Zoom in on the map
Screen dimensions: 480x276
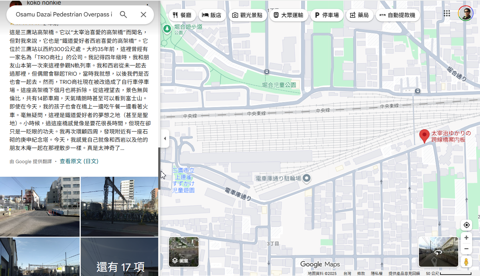click(x=466, y=238)
